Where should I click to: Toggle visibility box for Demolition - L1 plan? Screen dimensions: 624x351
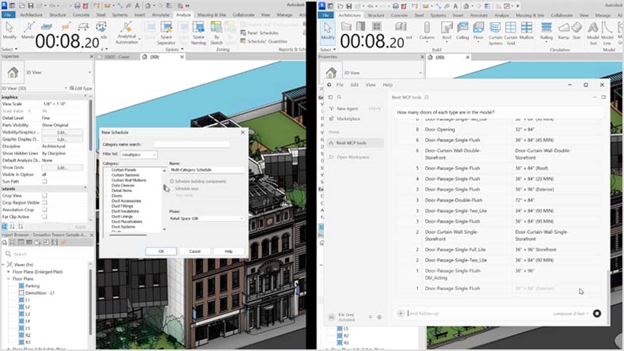[x=21, y=293]
